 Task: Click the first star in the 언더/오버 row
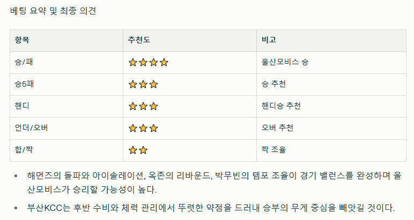pyautogui.click(x=133, y=128)
